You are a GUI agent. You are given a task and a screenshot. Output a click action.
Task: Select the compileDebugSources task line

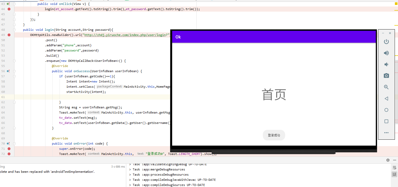[x=167, y=185]
